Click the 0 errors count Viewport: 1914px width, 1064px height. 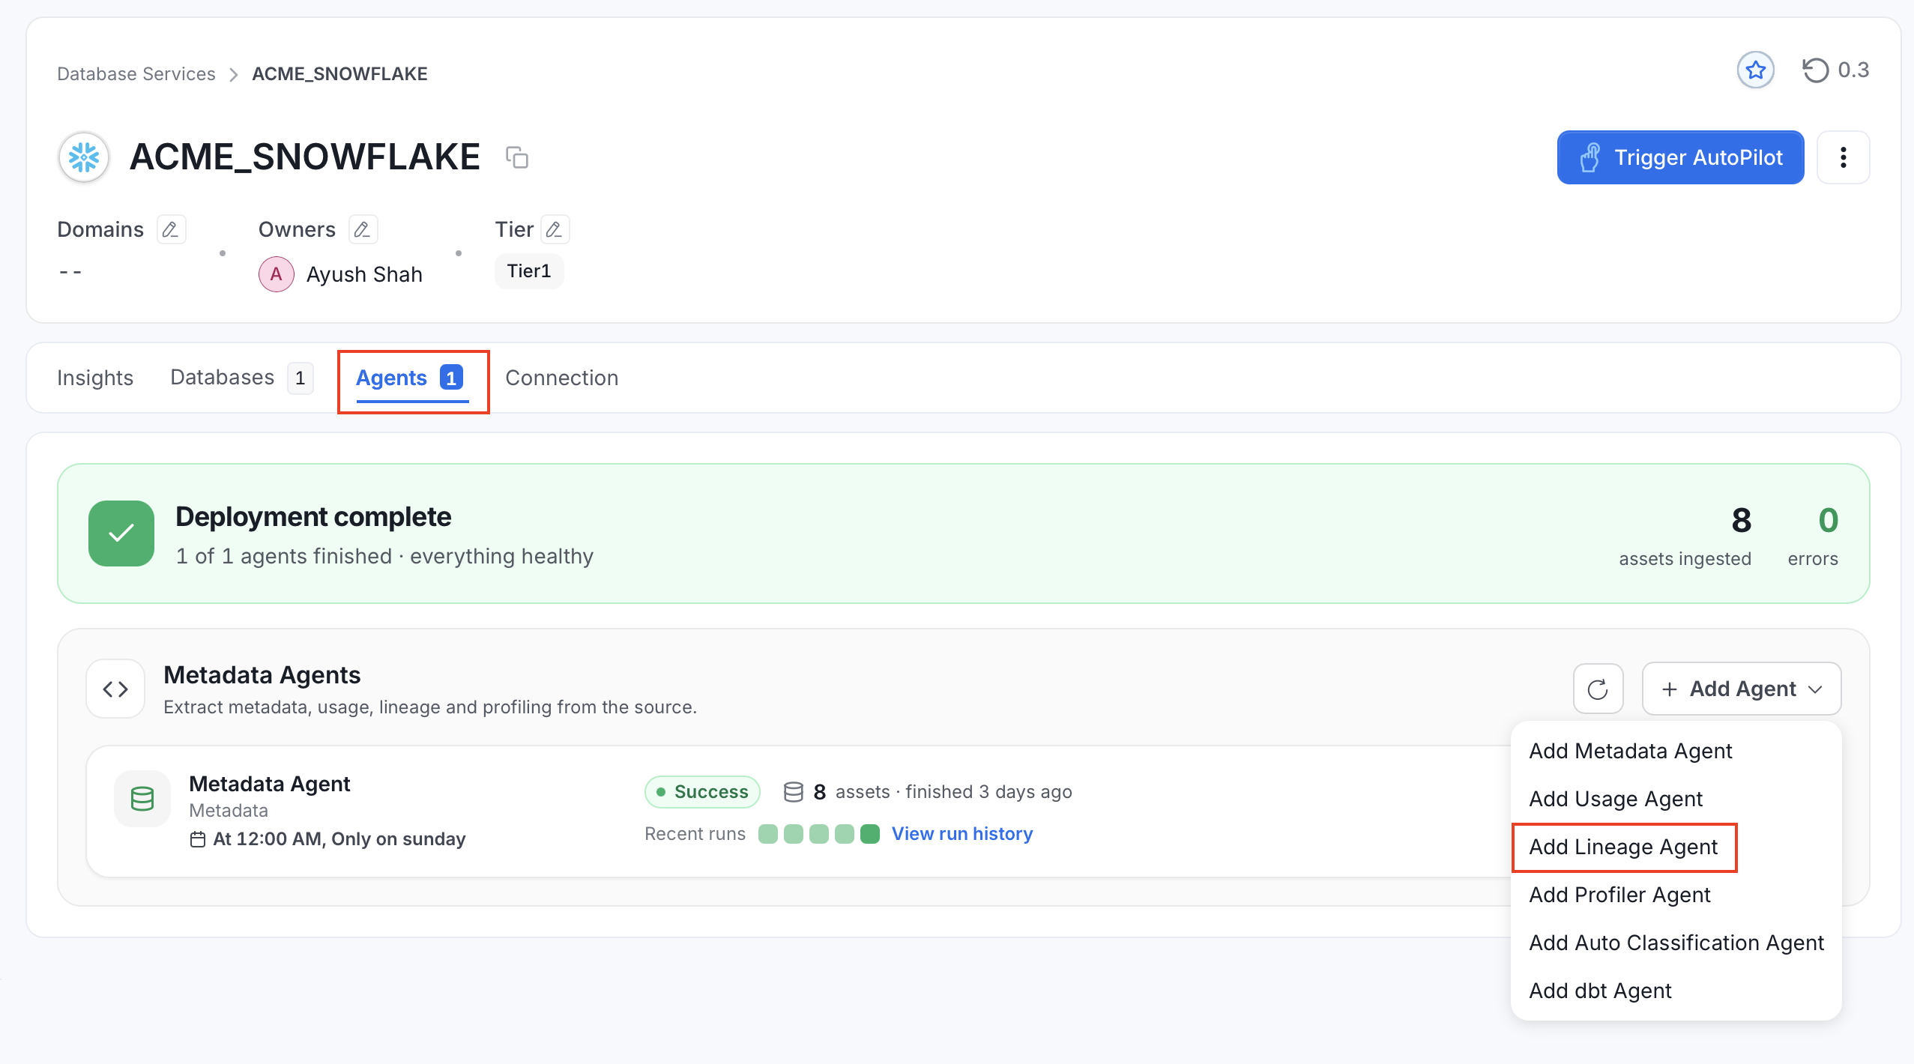tap(1829, 520)
